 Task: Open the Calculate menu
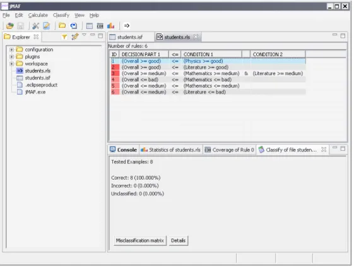point(38,15)
